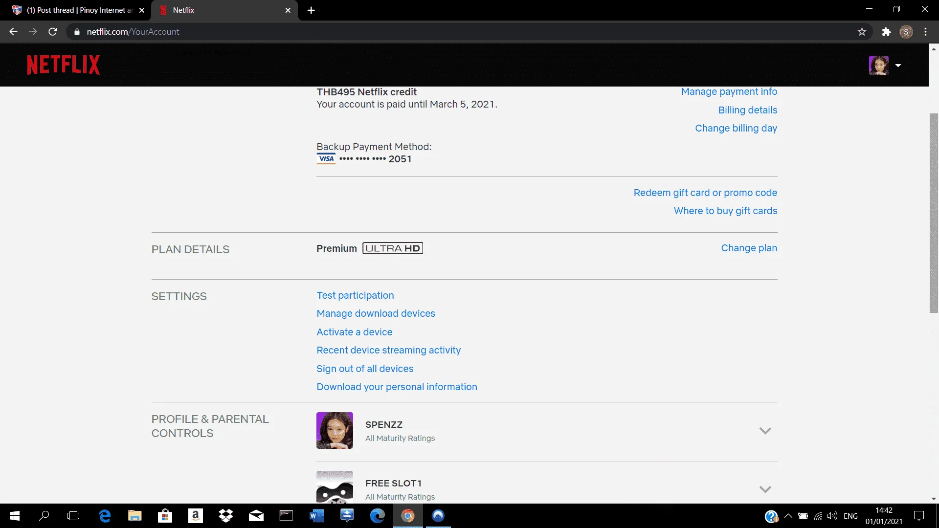
Task: Open Download your personal information
Action: tap(397, 387)
